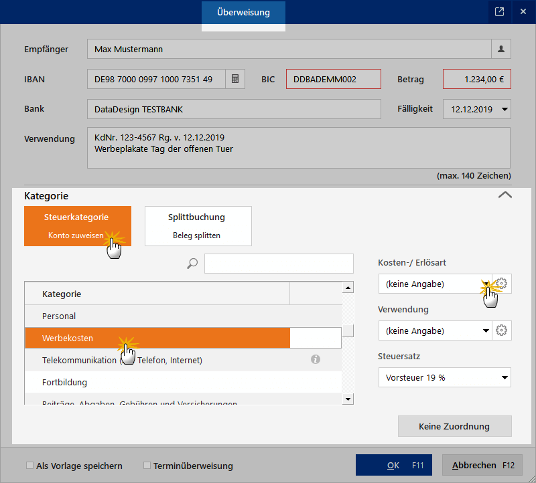Open the contact picker beside Empfänger

tap(501, 49)
